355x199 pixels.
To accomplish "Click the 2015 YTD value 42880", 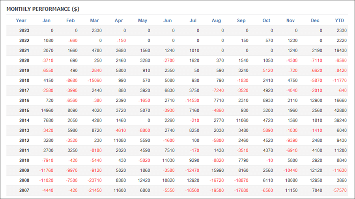I will tap(340, 111).
